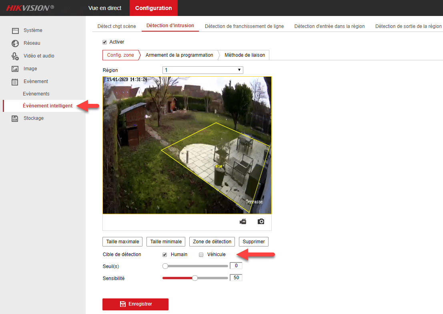This screenshot has height=314, width=443.
Task: Toggle the Activer checkbox
Action: pyautogui.click(x=104, y=42)
